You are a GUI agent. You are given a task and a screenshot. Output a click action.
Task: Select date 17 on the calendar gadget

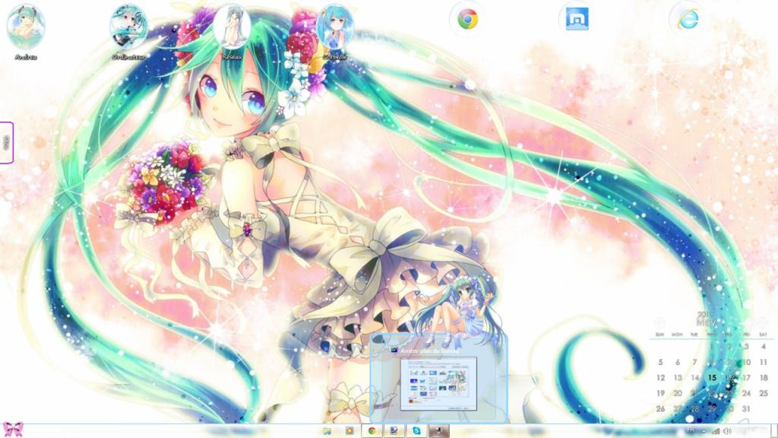[746, 377]
